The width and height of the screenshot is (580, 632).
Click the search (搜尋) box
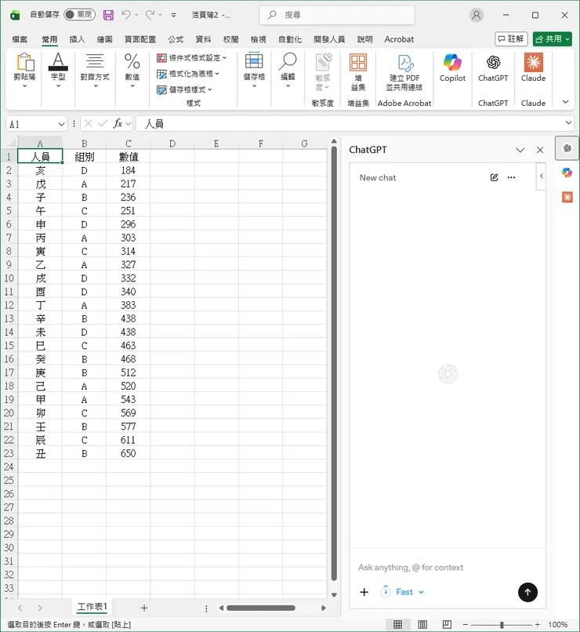point(337,16)
